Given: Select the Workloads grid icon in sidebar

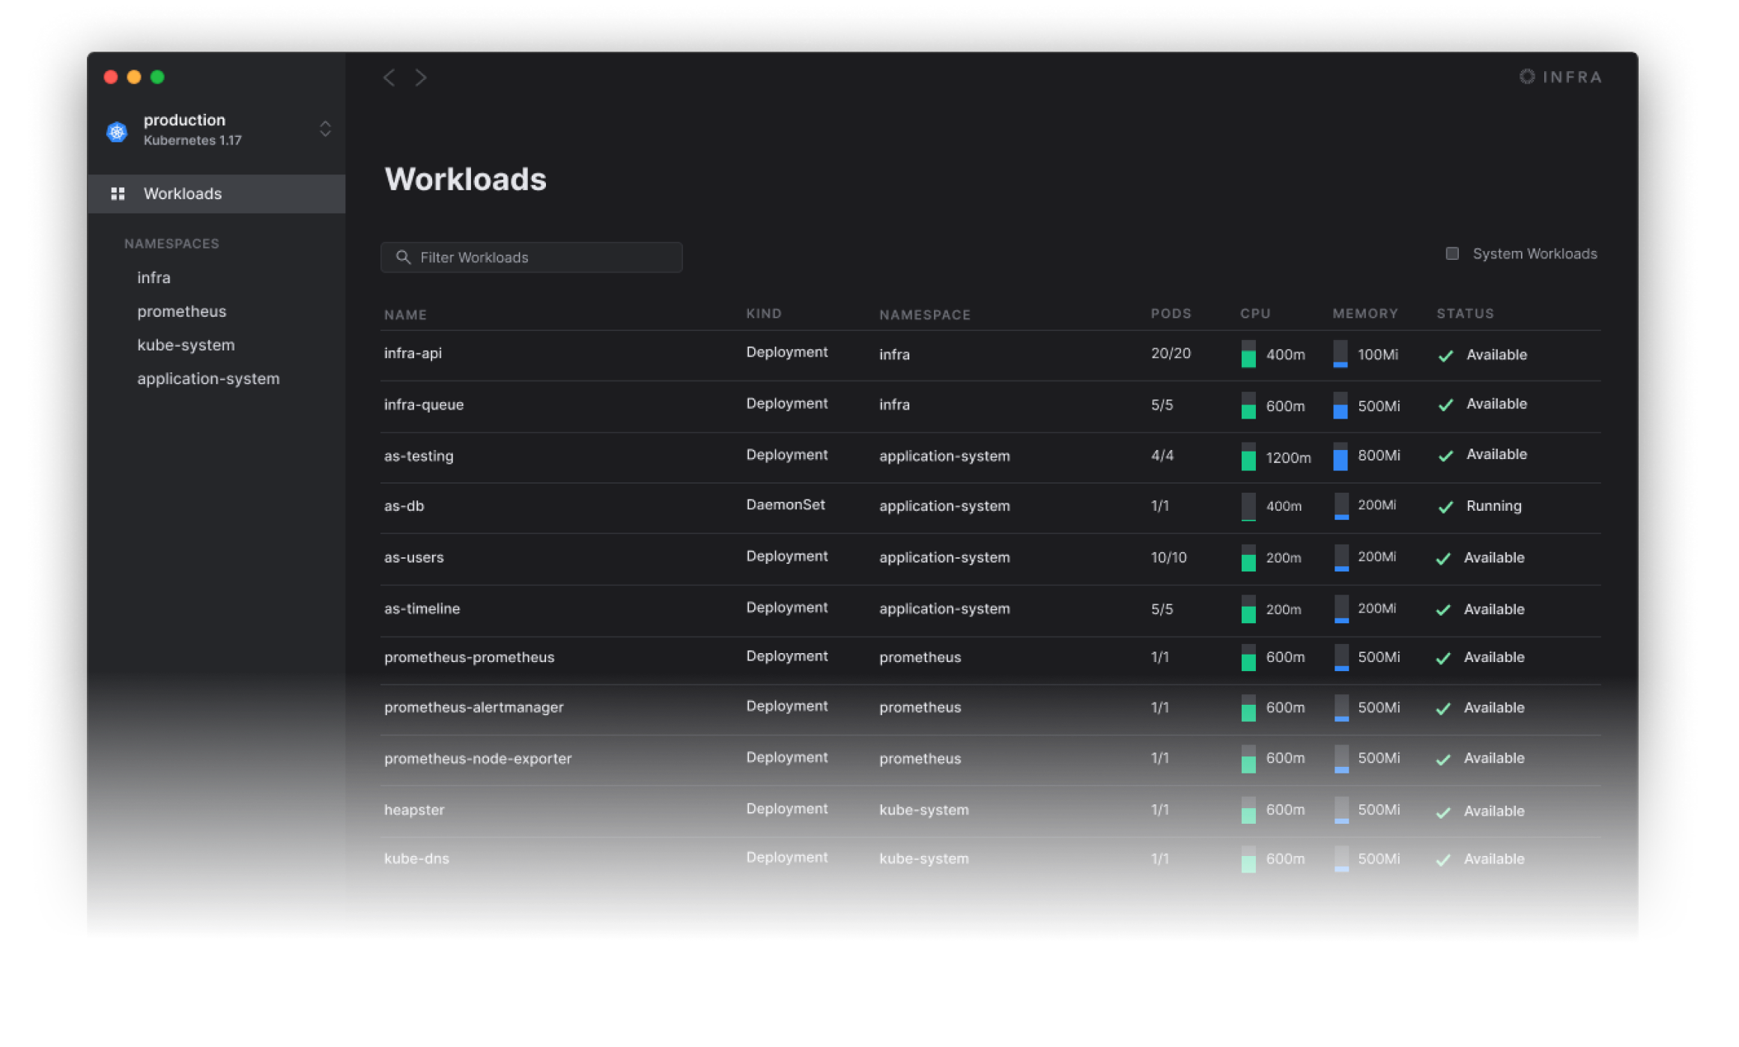Looking at the screenshot, I should 118,193.
